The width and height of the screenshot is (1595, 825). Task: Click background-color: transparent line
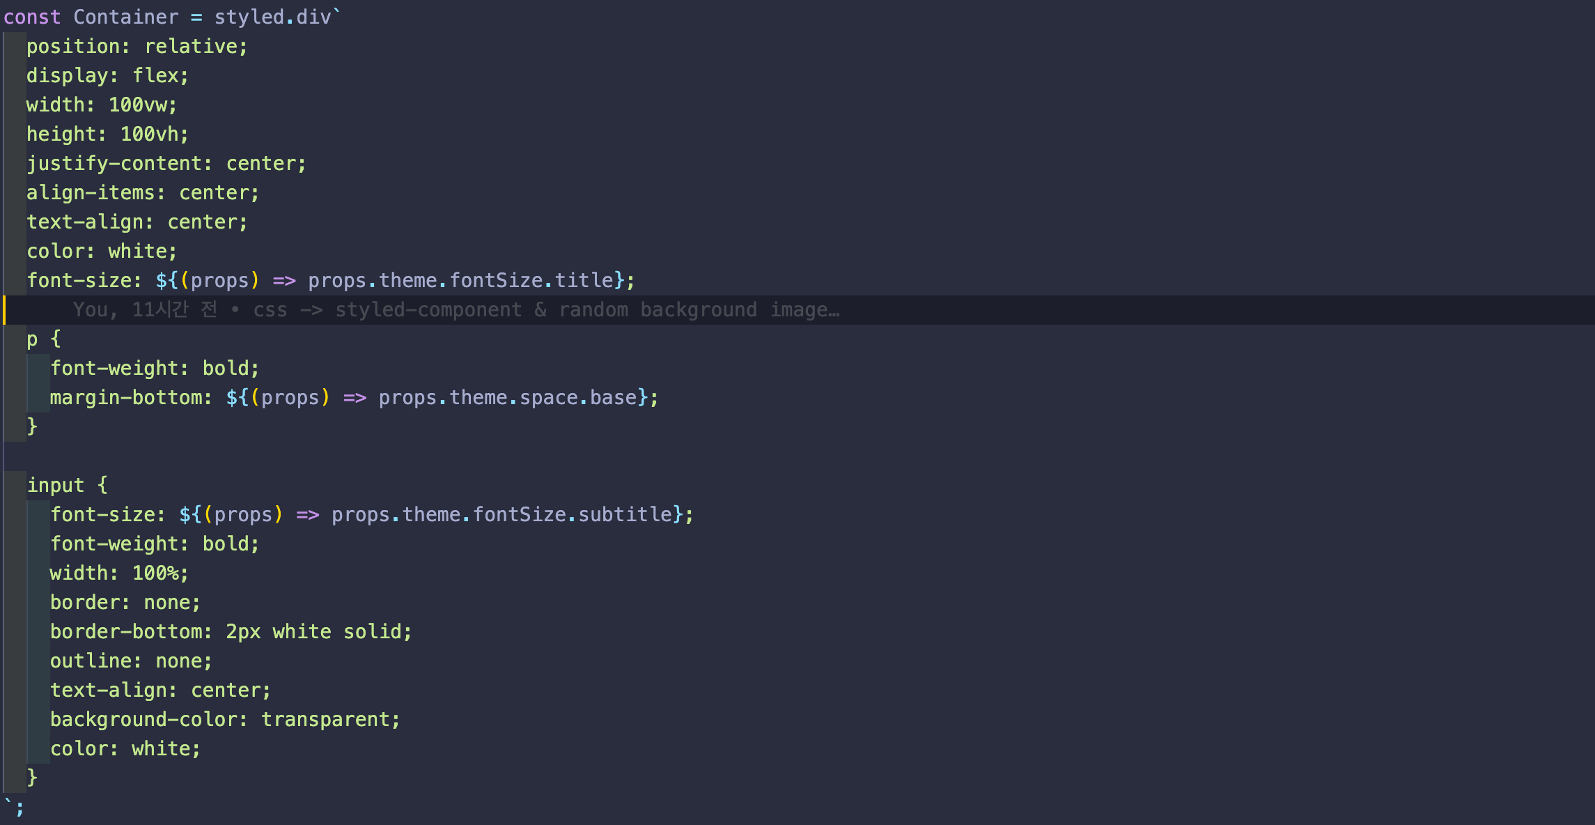tap(224, 720)
